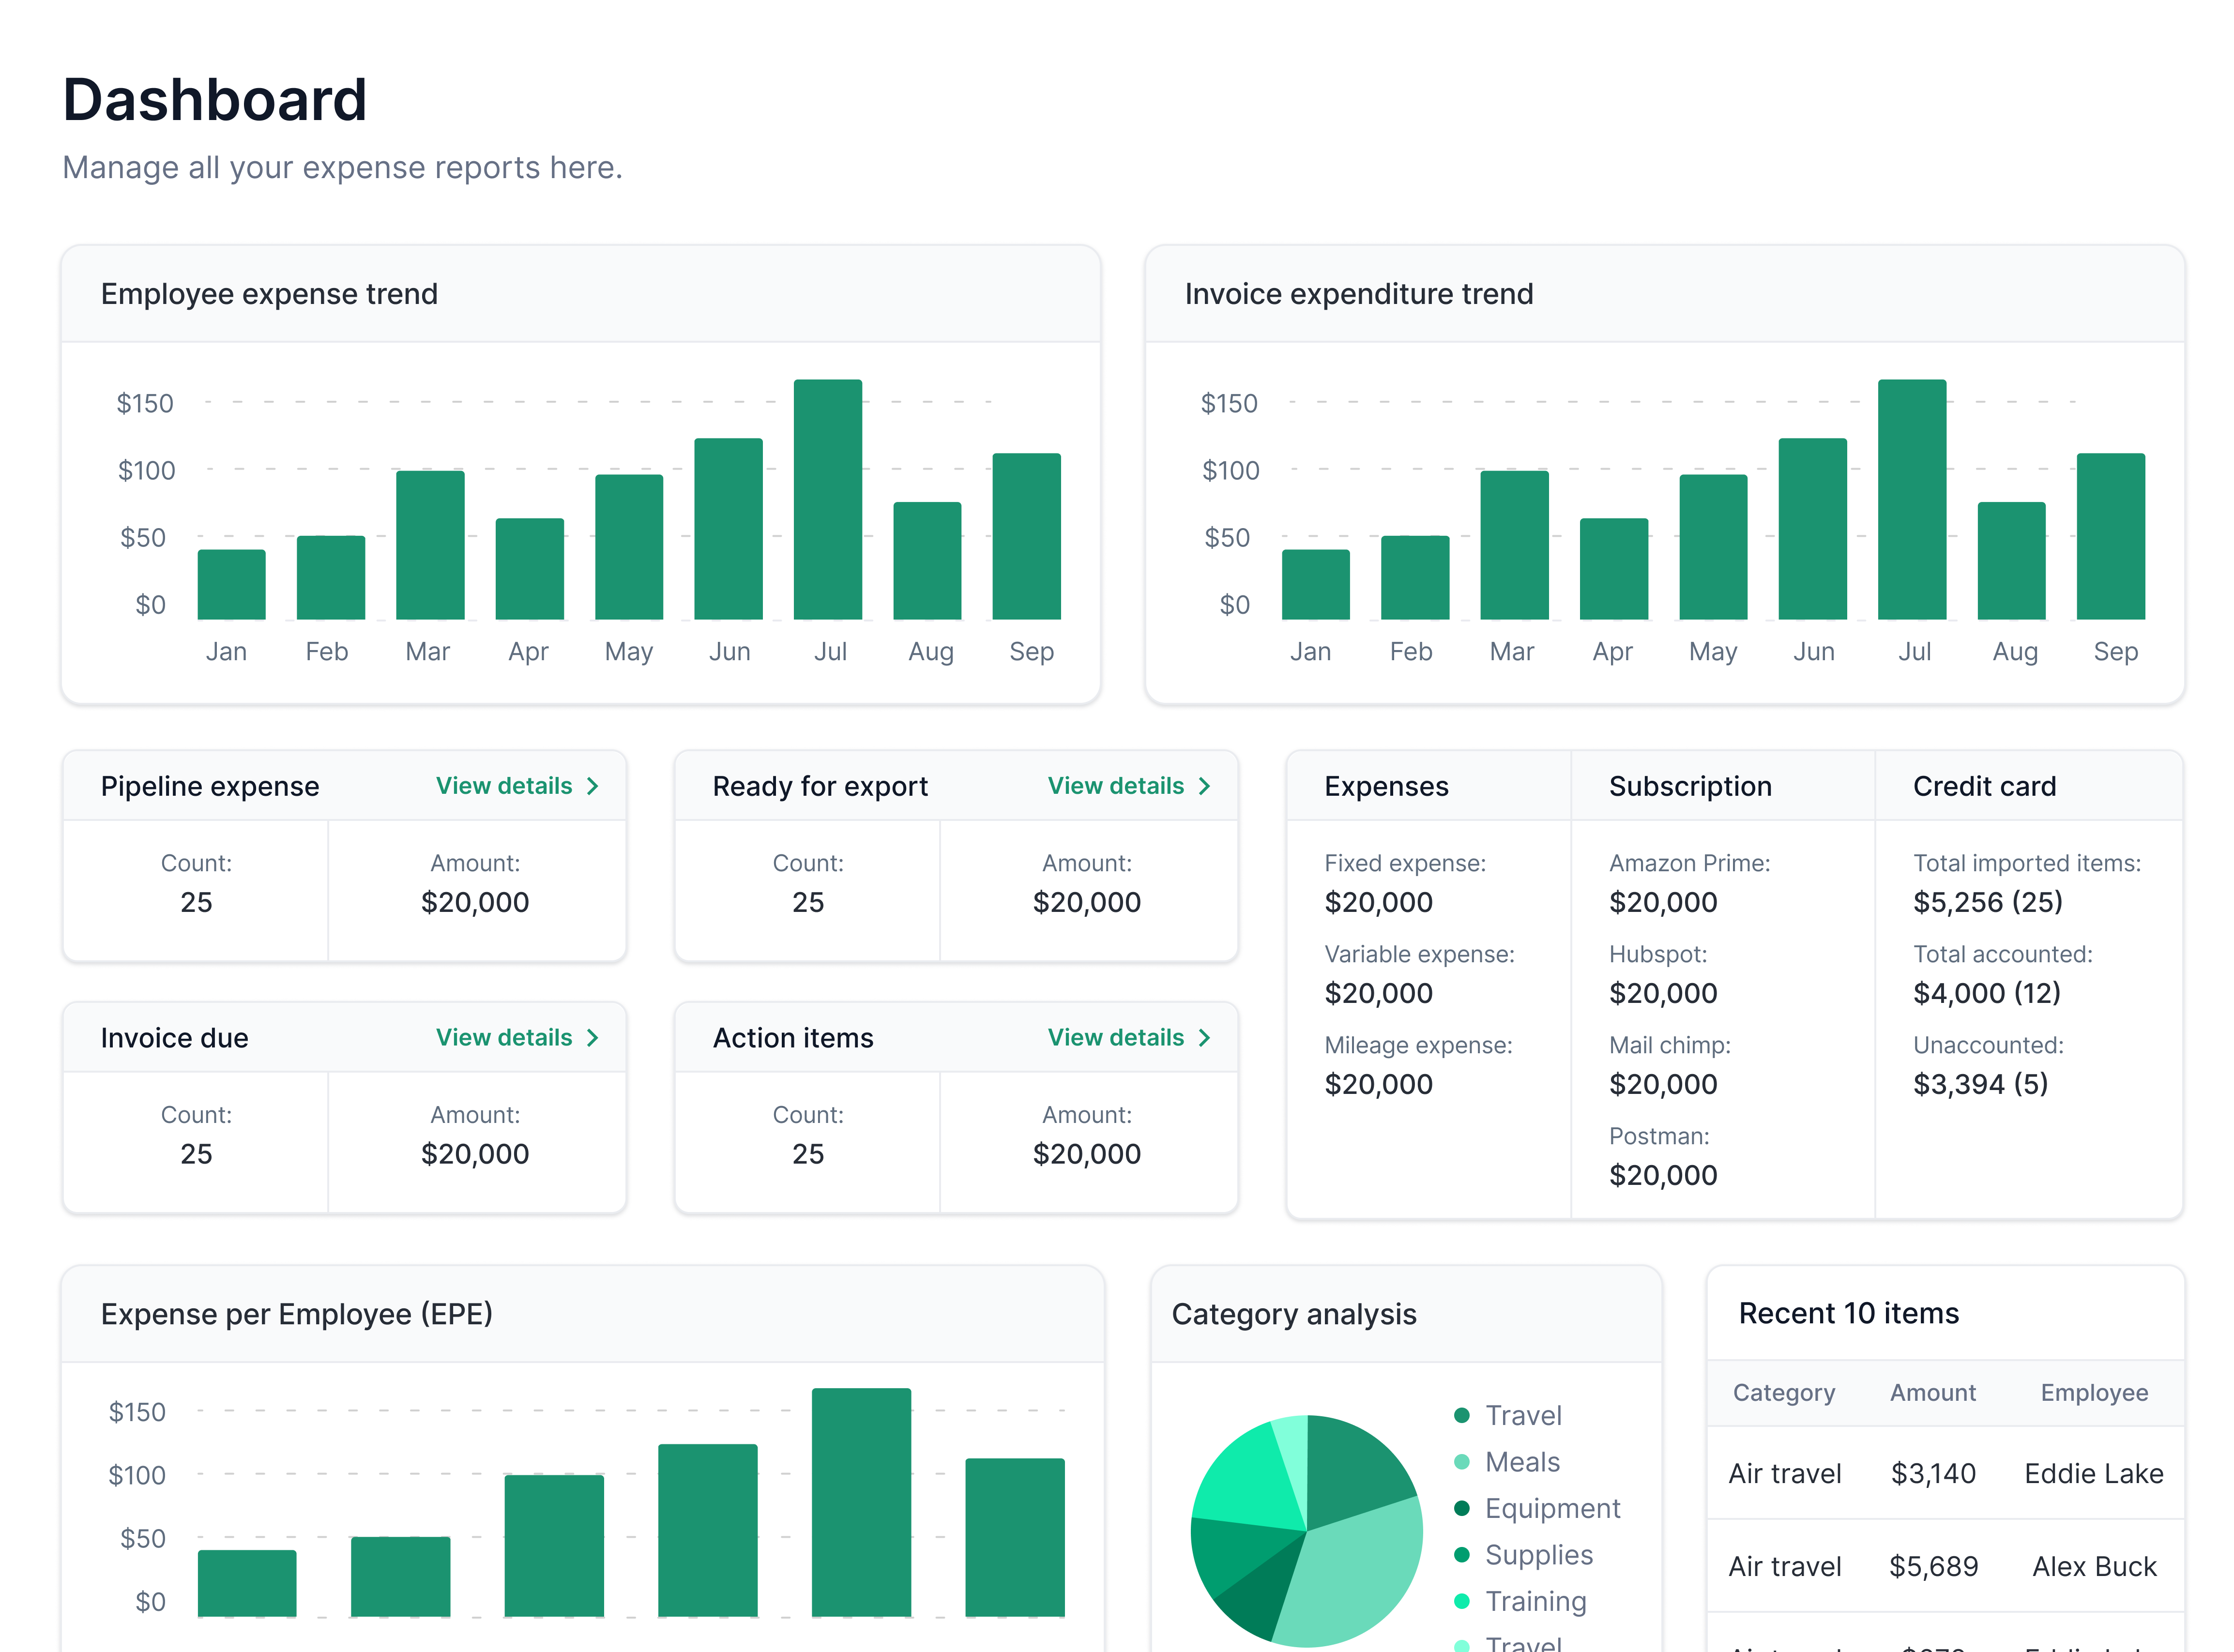Click the Travel legend dot in Category analysis
Screen dimensions: 2234x1652
(x=1461, y=1415)
